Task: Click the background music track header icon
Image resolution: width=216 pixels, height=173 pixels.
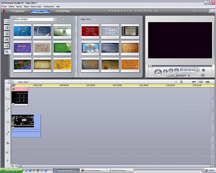Action: tap(8, 160)
